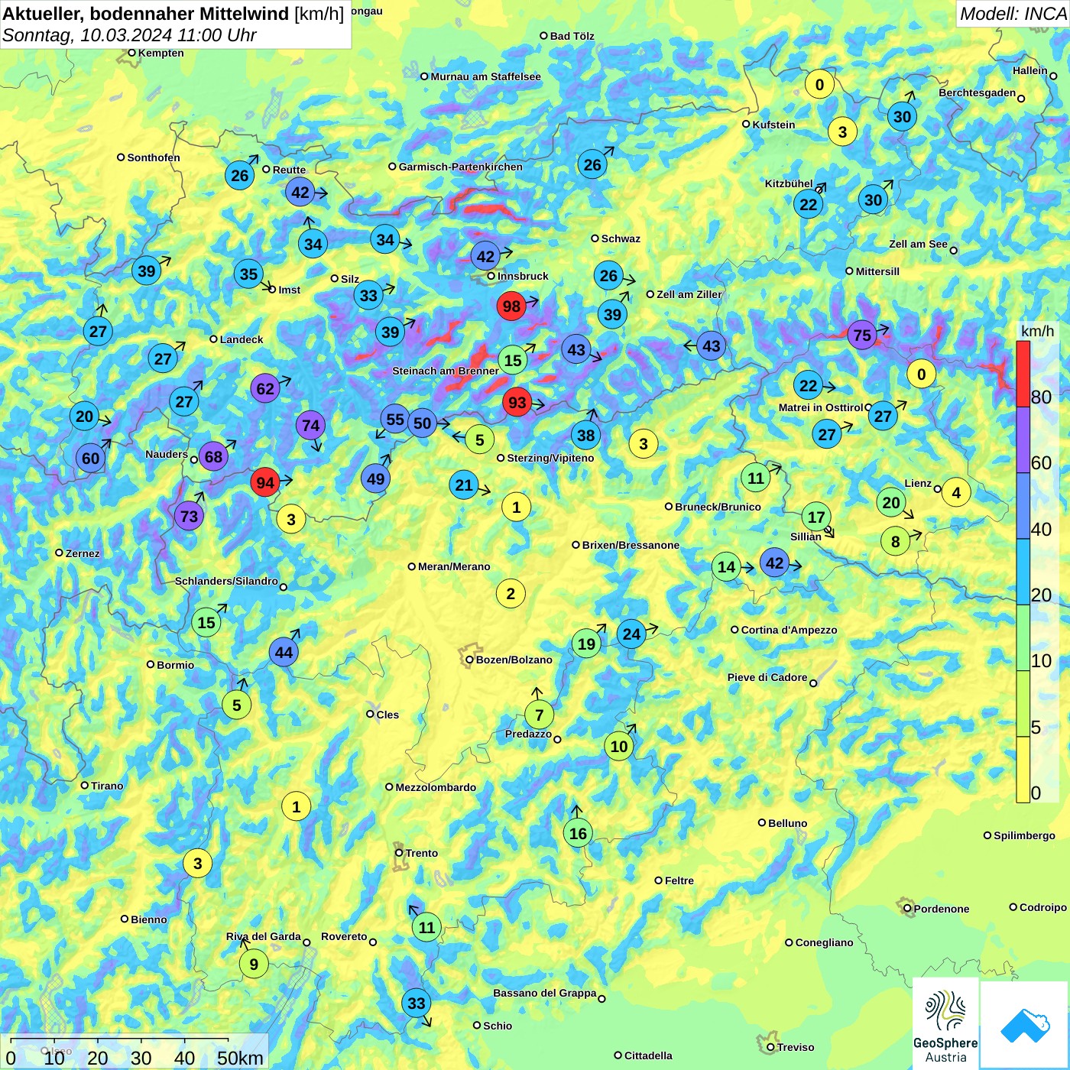Pick the 68 marker near Nauders
The height and width of the screenshot is (1070, 1070).
213,457
